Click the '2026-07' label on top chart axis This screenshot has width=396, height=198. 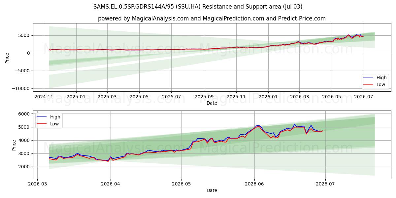click(364, 96)
